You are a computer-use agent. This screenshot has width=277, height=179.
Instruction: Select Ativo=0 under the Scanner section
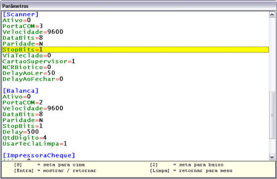[x=17, y=20]
